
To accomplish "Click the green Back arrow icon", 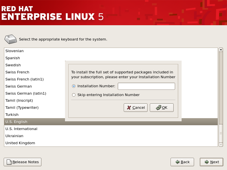I will 177,162.
